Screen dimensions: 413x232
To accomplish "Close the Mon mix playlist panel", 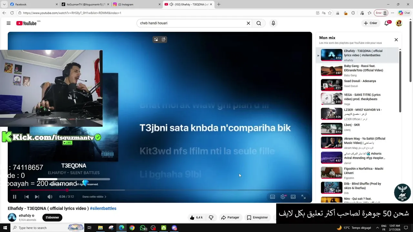I will pos(396,40).
